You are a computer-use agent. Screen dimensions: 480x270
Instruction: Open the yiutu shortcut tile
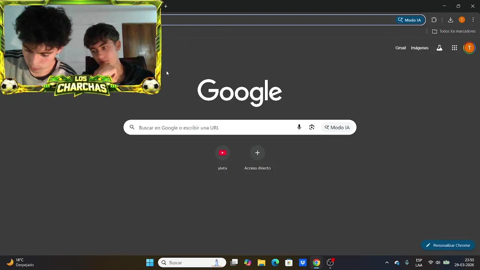[222, 158]
